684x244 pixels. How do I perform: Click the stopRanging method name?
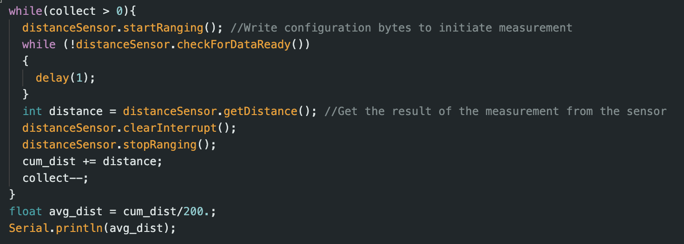pos(160,145)
